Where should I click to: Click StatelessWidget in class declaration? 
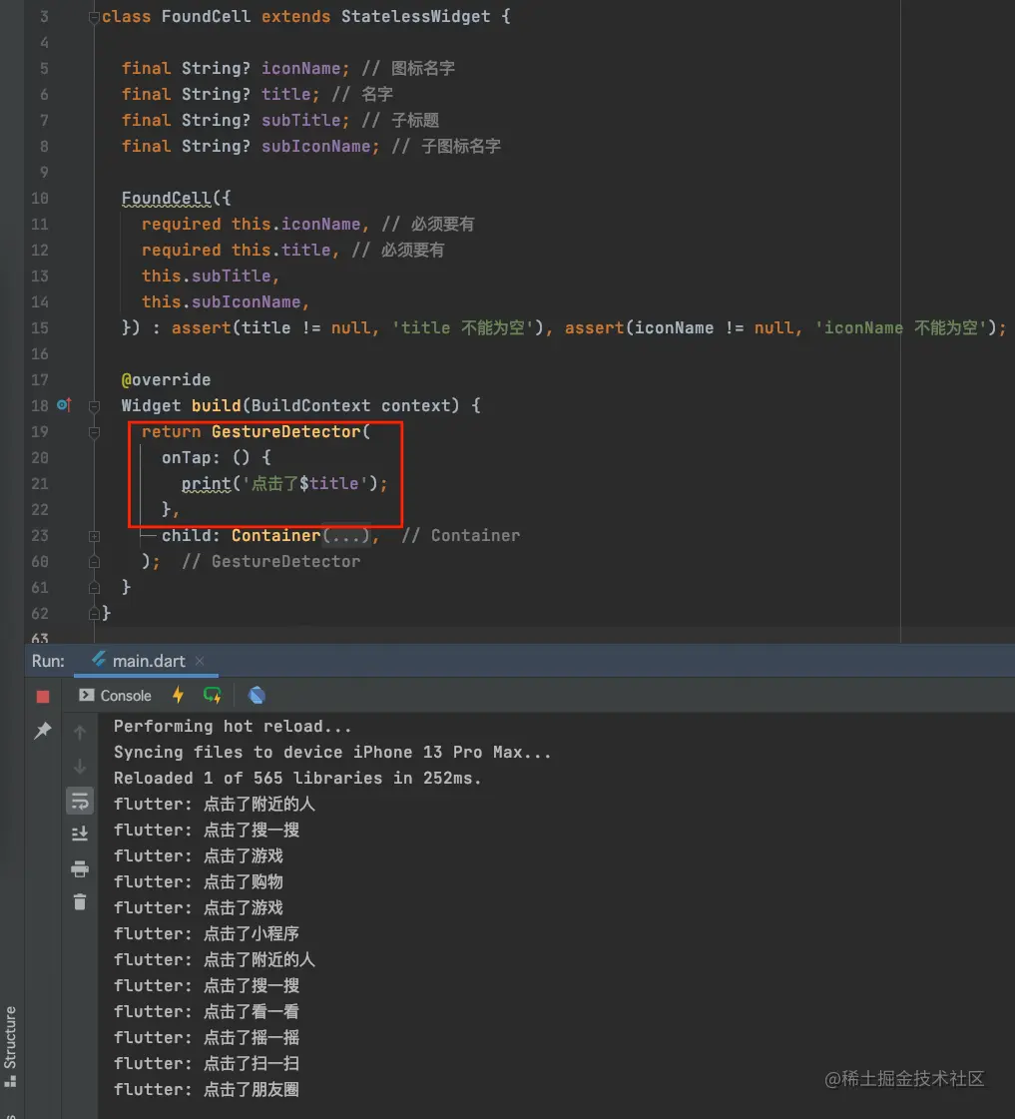pyautogui.click(x=416, y=16)
